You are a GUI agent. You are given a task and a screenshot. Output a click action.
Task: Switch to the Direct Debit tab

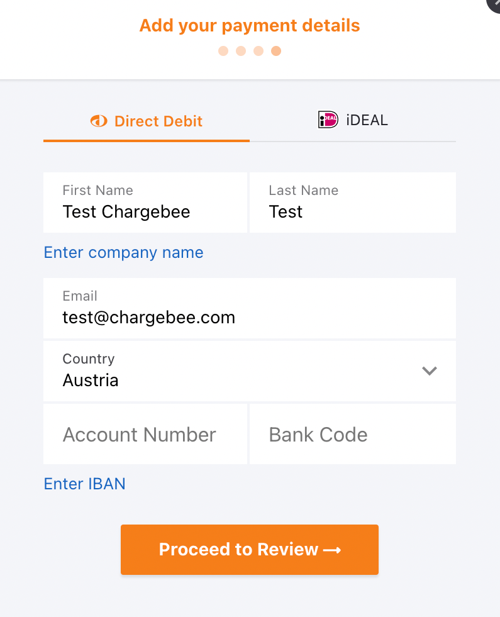[x=147, y=121]
